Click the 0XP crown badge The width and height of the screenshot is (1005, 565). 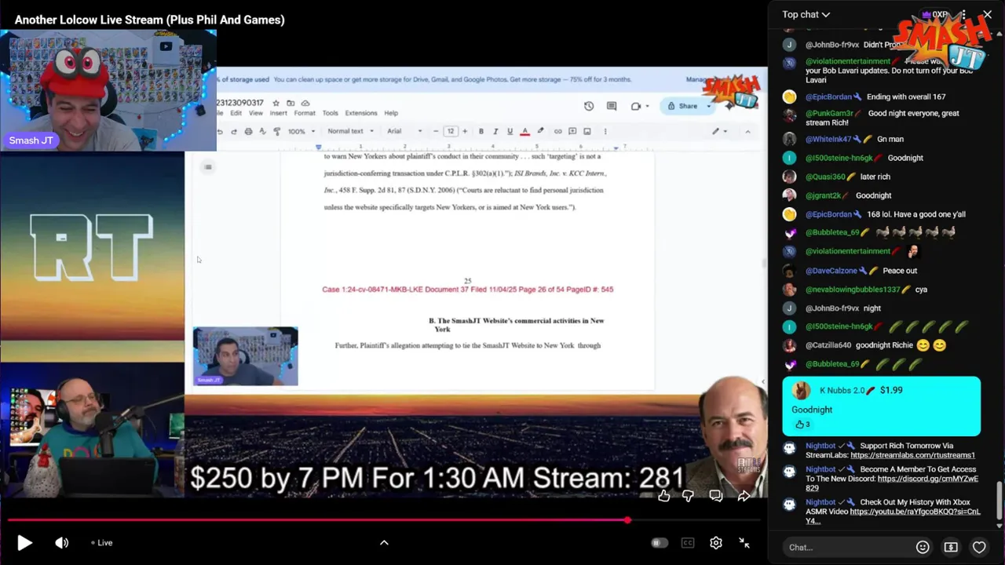(935, 14)
